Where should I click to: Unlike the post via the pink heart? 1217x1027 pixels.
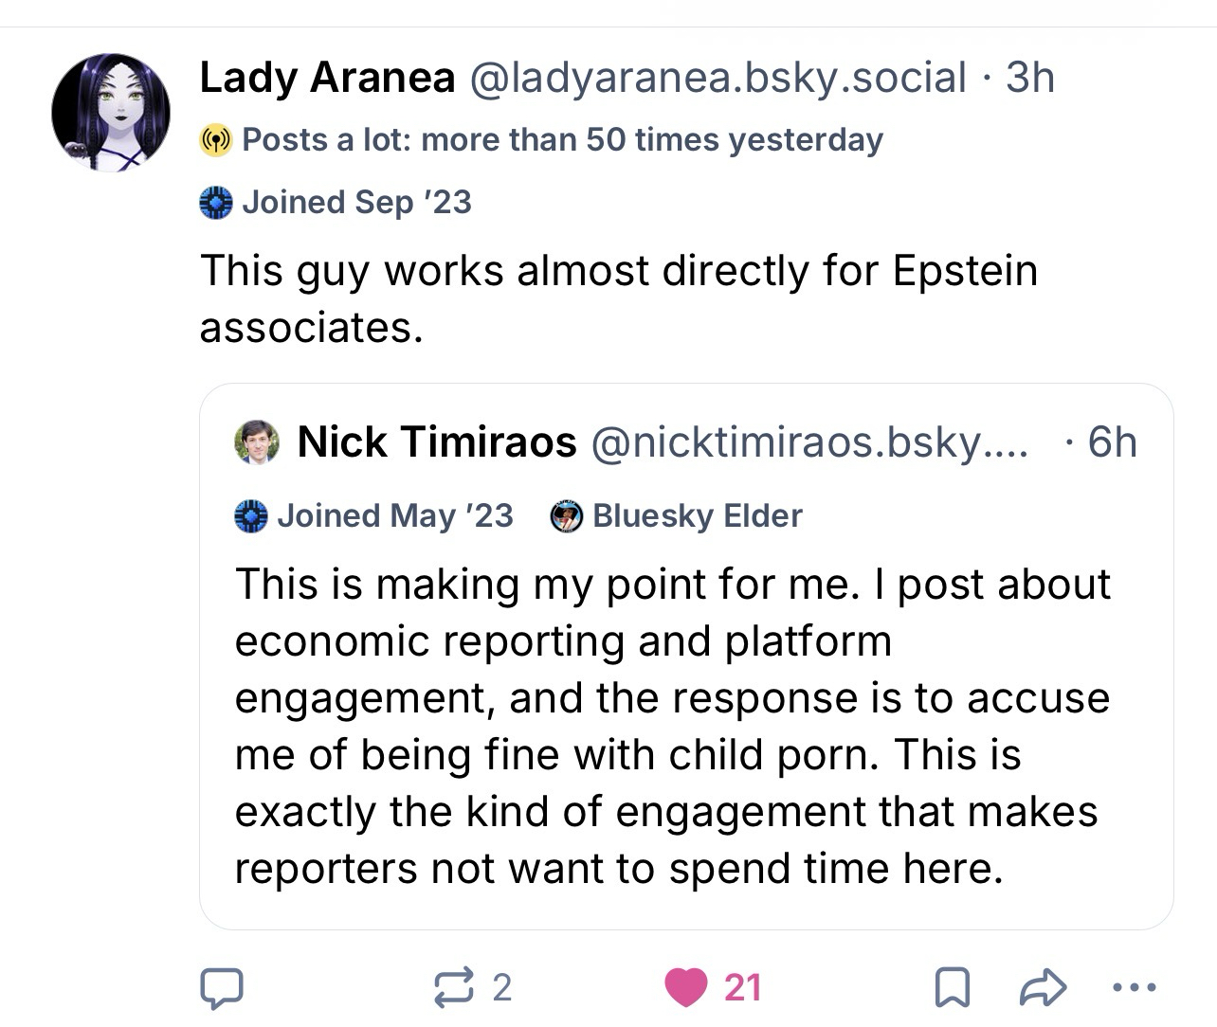coord(686,987)
